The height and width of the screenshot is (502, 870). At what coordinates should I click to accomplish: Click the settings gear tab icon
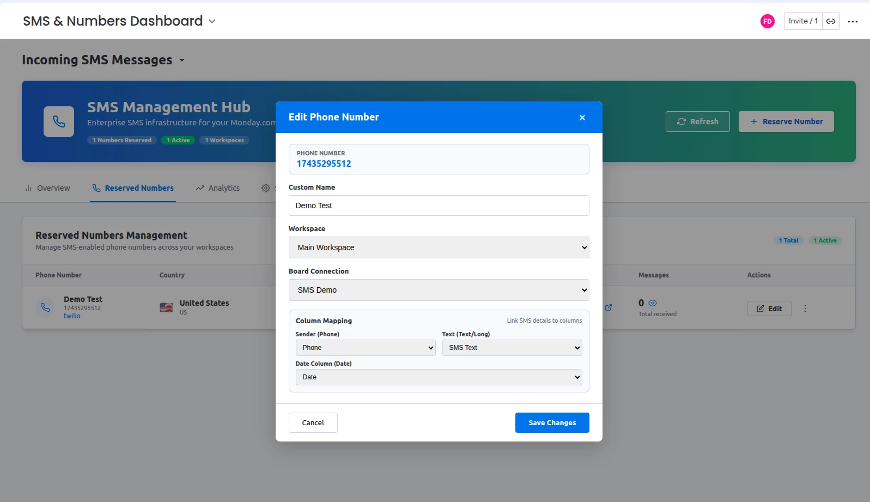pyautogui.click(x=266, y=188)
